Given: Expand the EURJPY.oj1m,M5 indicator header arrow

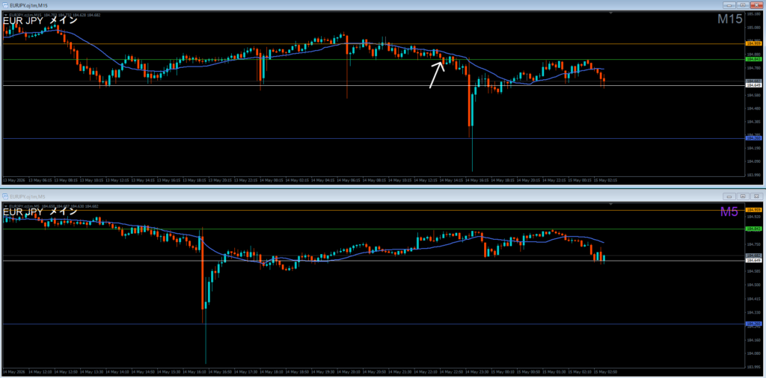Looking at the screenshot, I should coord(5,206).
